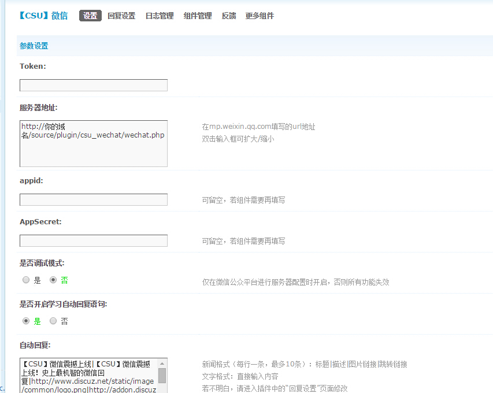Viewport: 493px width, 393px height.
Task: Open the 更多组件 tab
Action: (x=260, y=16)
